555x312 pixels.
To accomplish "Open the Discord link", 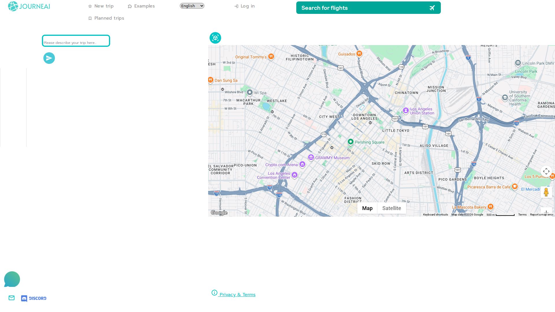I will (34, 298).
